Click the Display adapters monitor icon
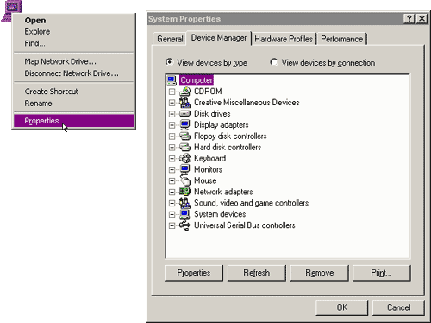 [184, 125]
